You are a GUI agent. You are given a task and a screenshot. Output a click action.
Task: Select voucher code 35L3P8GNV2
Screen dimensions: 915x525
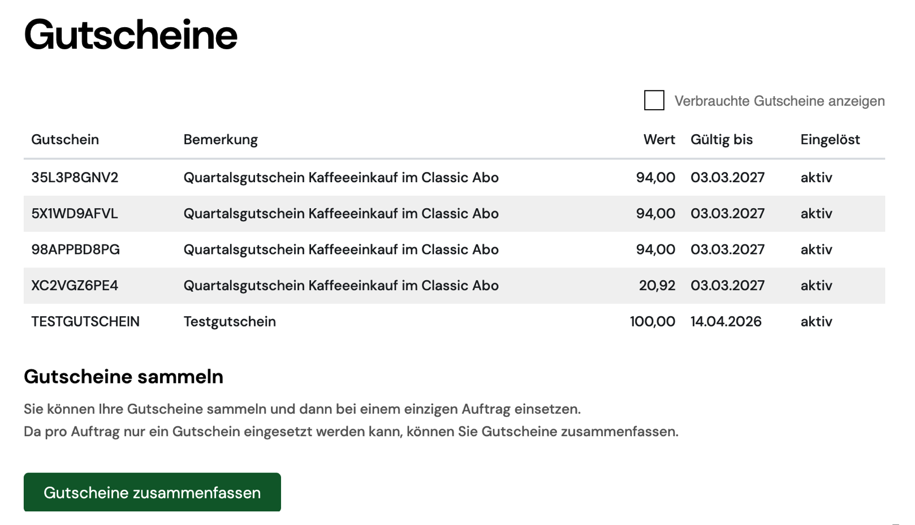coord(75,178)
